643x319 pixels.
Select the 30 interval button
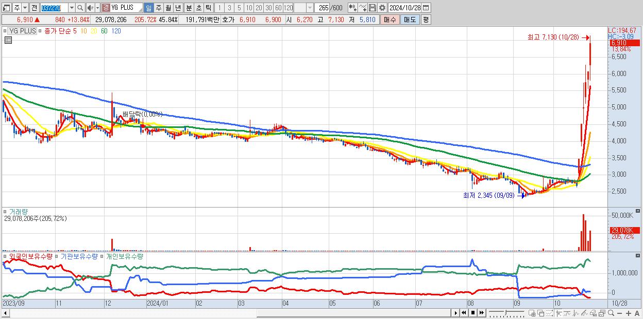[268, 8]
